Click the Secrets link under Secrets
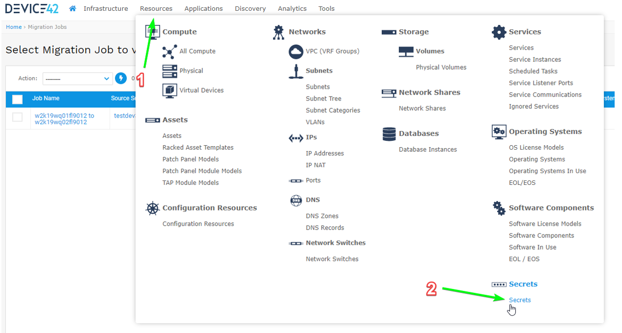Image resolution: width=622 pixels, height=333 pixels. click(519, 300)
